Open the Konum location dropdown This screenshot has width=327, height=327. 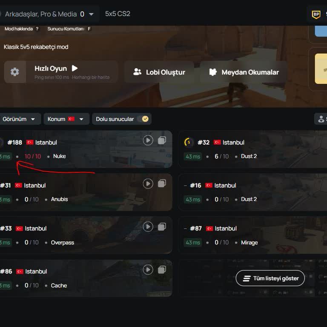(66, 119)
